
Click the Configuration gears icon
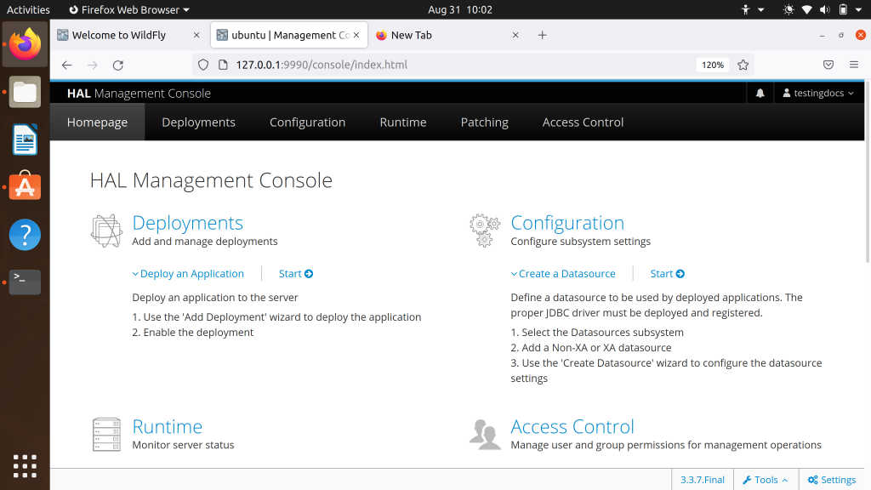[x=484, y=230]
